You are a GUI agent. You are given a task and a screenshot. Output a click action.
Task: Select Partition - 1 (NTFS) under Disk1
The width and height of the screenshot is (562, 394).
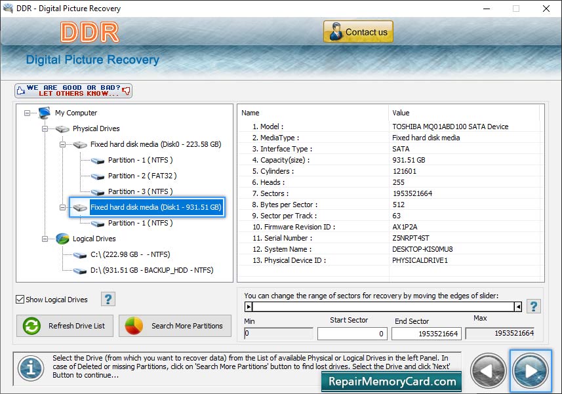pos(140,223)
